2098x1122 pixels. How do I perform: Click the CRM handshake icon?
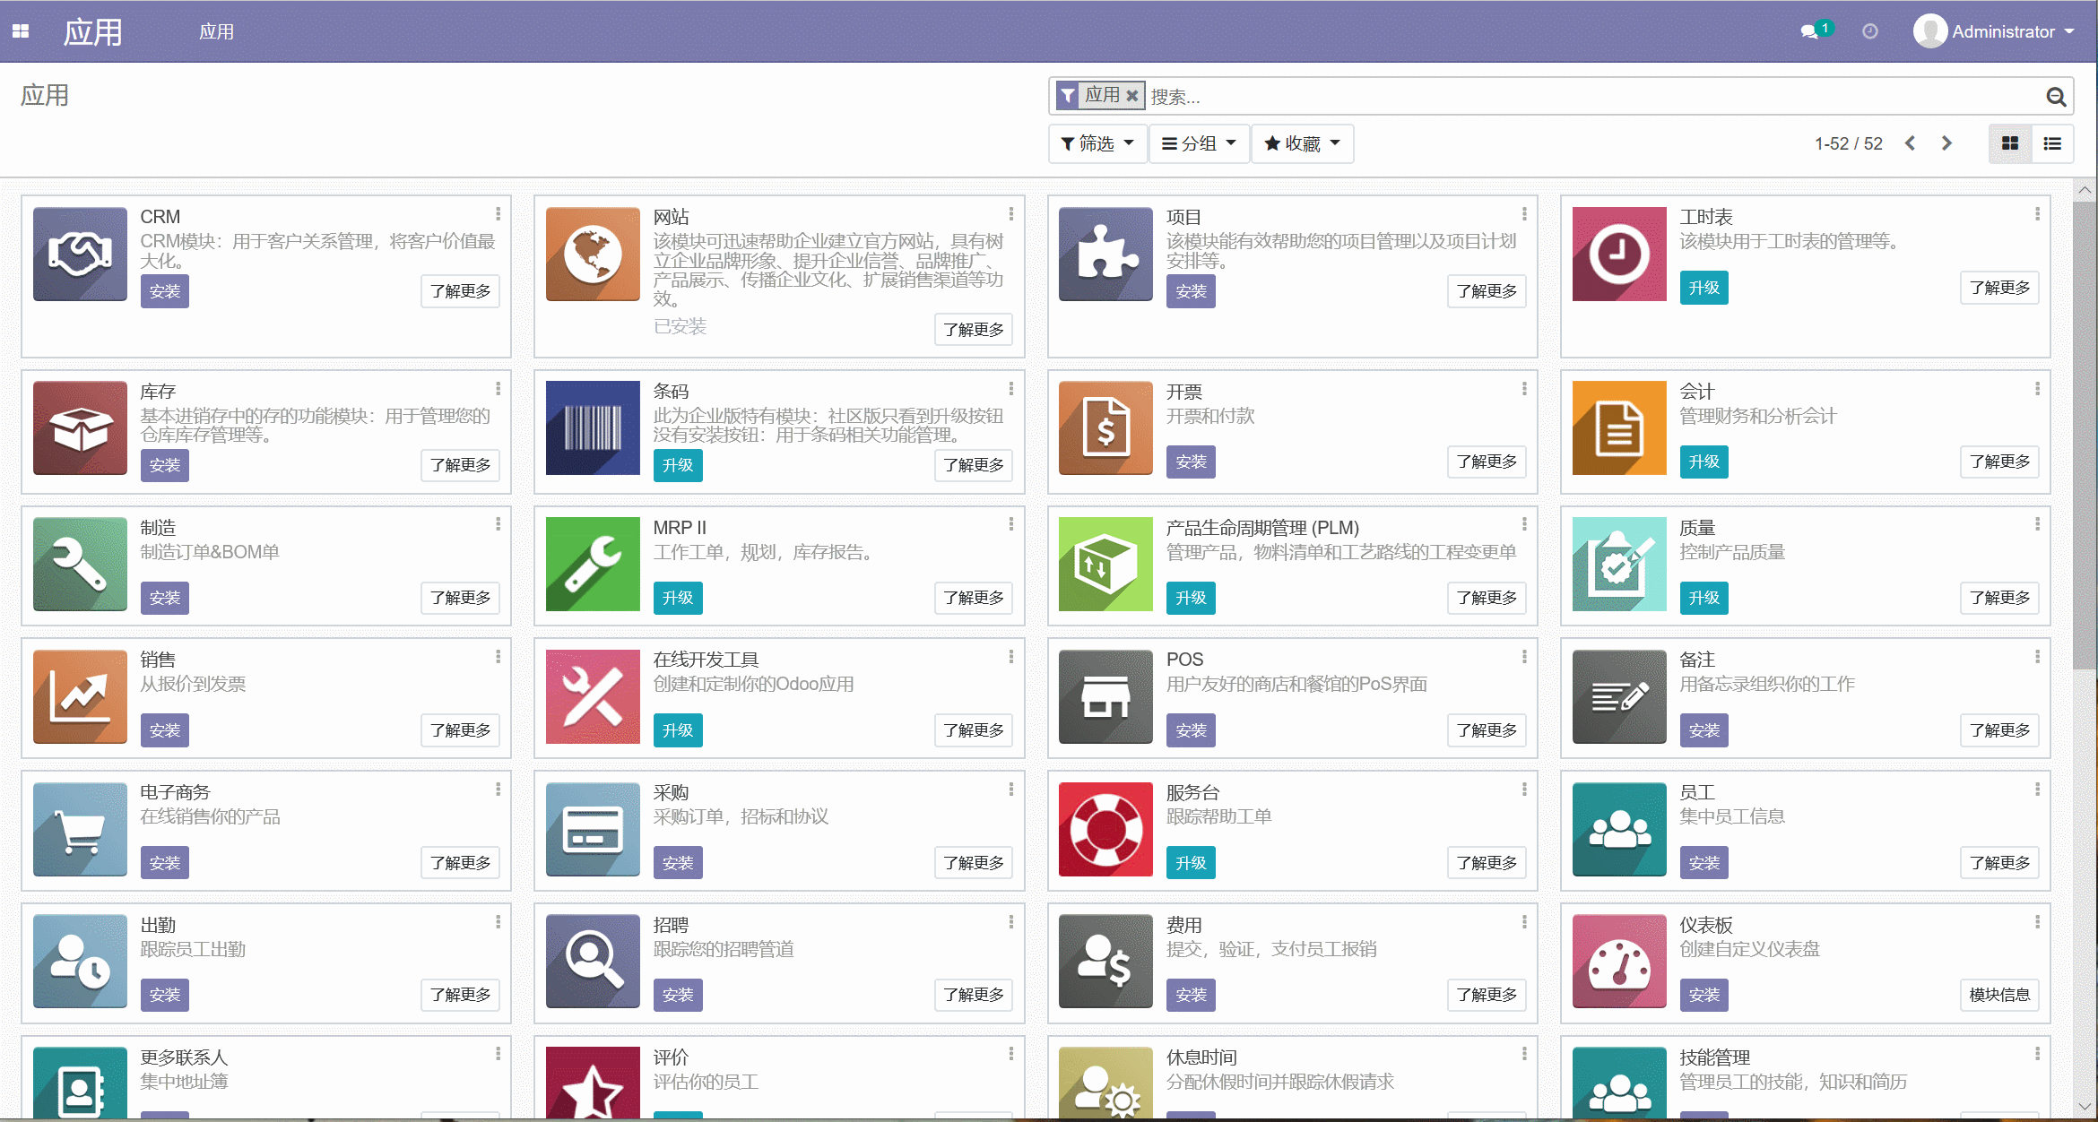coord(79,254)
